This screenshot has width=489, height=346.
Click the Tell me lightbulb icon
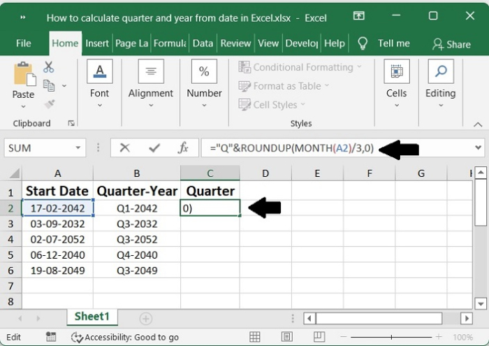click(x=363, y=43)
